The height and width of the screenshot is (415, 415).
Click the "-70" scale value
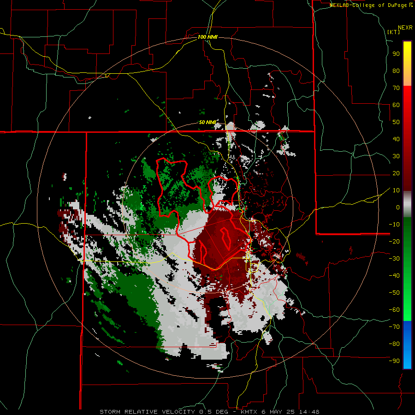pos(394,327)
